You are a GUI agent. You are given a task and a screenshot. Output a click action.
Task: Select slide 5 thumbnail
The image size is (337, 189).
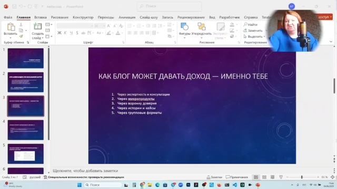[26, 154]
